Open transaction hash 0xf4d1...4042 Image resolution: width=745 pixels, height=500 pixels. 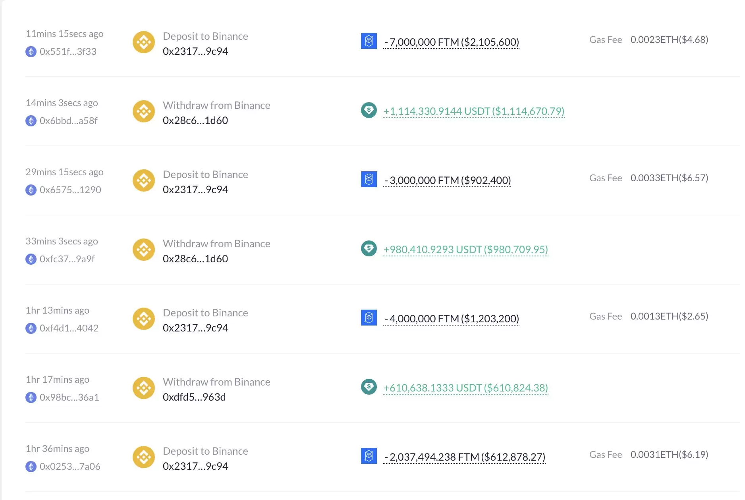69,328
